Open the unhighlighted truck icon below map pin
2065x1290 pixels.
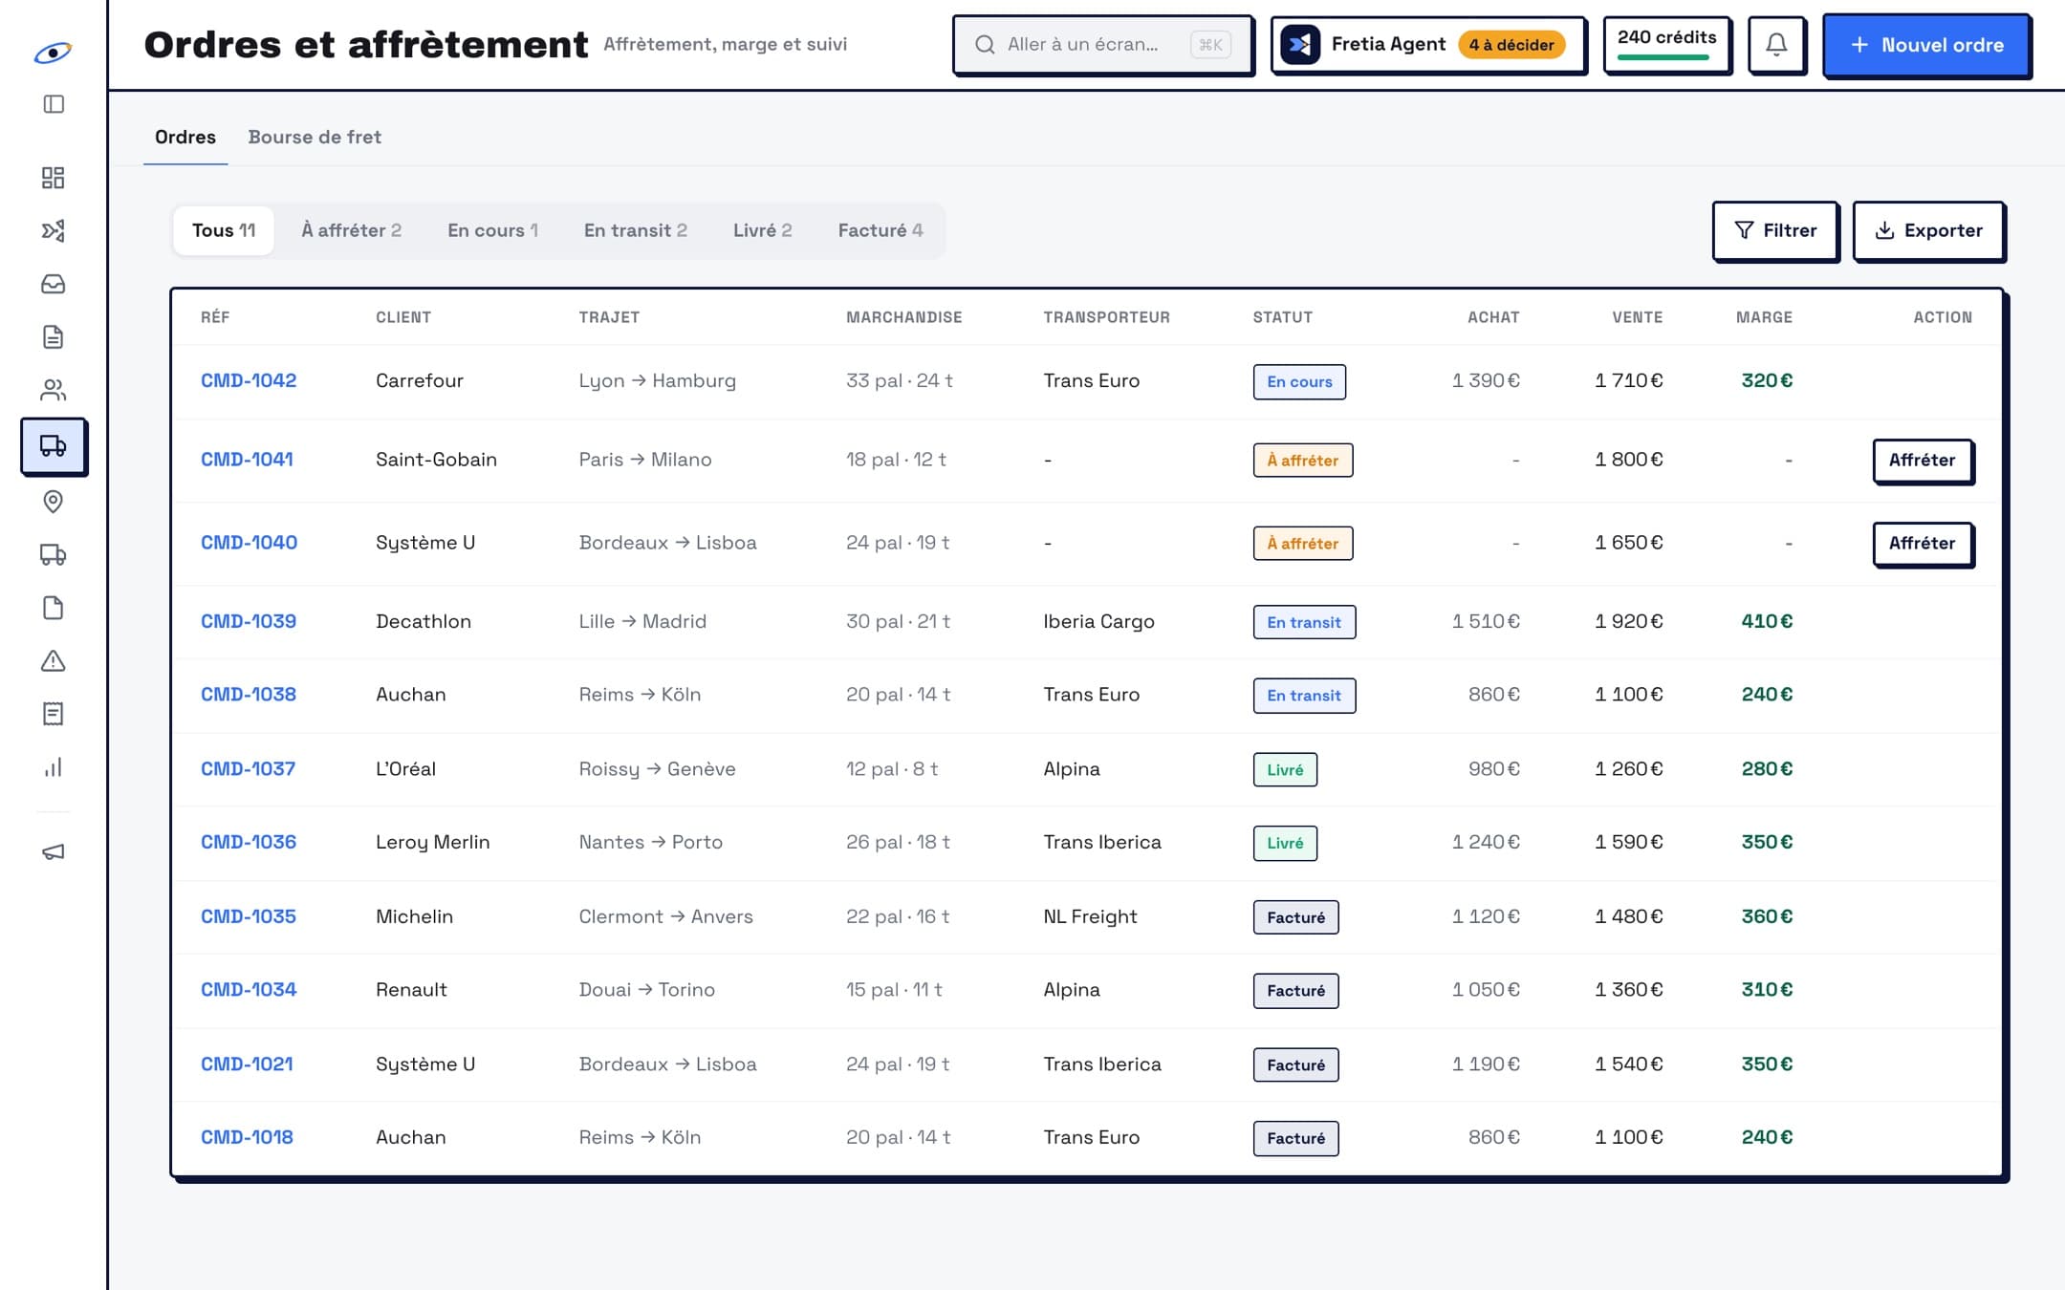(54, 554)
